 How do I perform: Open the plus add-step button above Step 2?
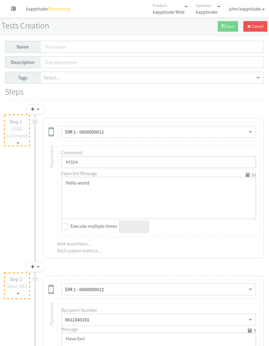tap(35, 267)
